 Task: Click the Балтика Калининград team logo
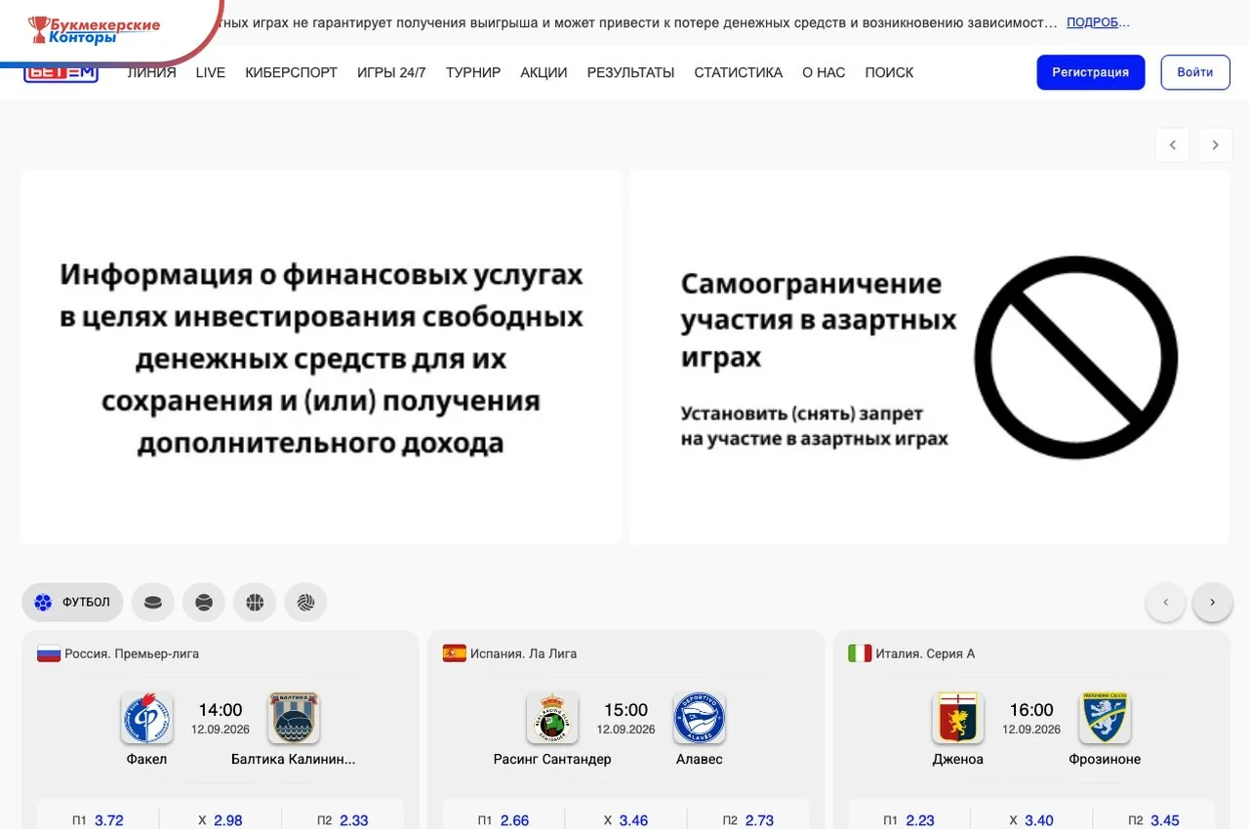(x=294, y=718)
